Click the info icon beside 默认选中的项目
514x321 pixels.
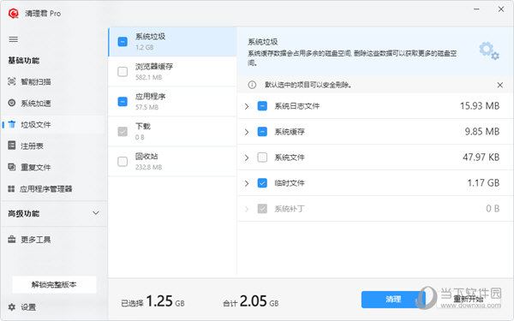tap(252, 85)
